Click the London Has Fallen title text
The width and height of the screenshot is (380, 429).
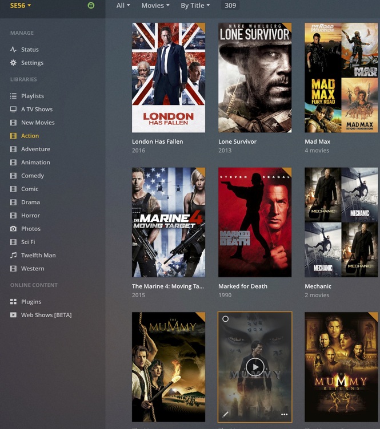(x=158, y=141)
